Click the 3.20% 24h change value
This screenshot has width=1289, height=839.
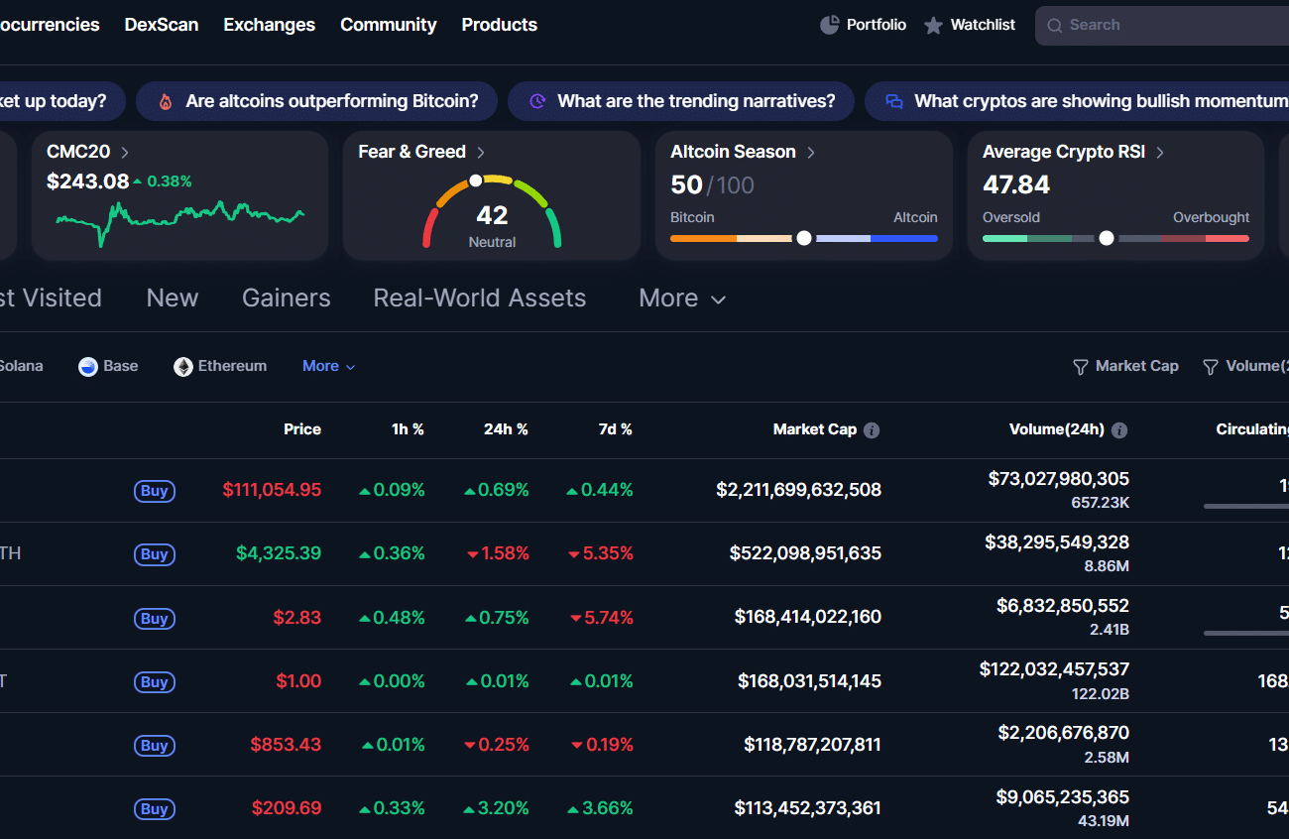click(x=497, y=808)
